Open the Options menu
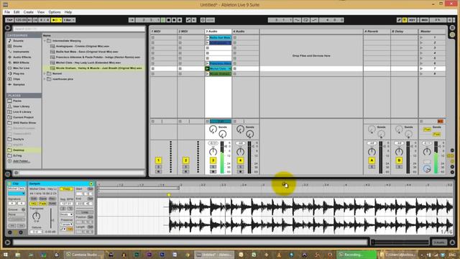 (55, 12)
